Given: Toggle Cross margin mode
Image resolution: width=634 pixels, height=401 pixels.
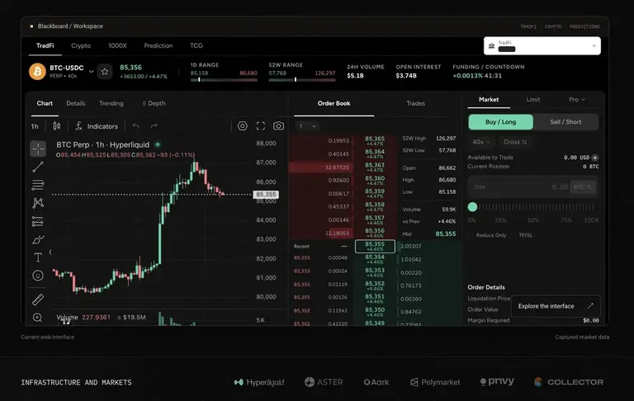Looking at the screenshot, I should [515, 142].
